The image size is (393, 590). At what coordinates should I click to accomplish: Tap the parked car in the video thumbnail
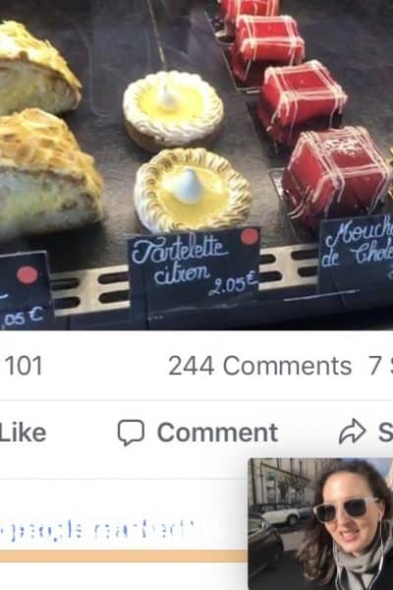(276, 514)
